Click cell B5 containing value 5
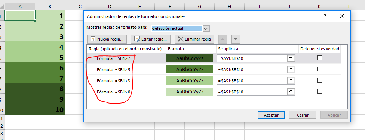 50,57
